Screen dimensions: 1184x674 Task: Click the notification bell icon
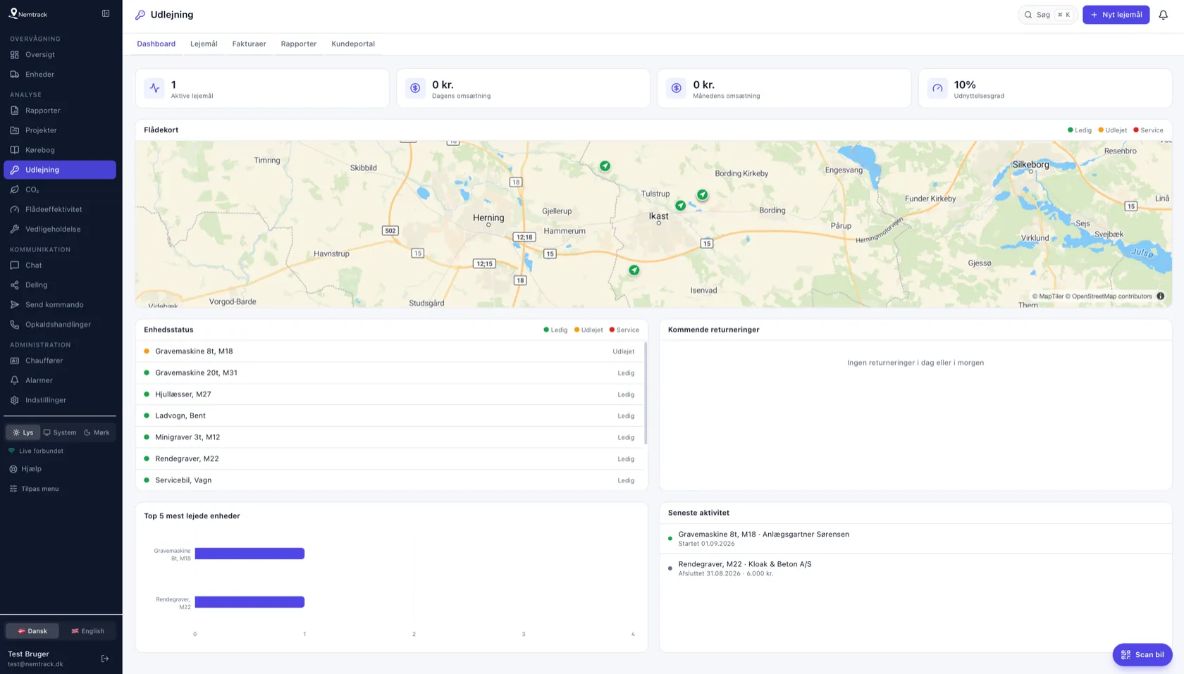(1163, 15)
